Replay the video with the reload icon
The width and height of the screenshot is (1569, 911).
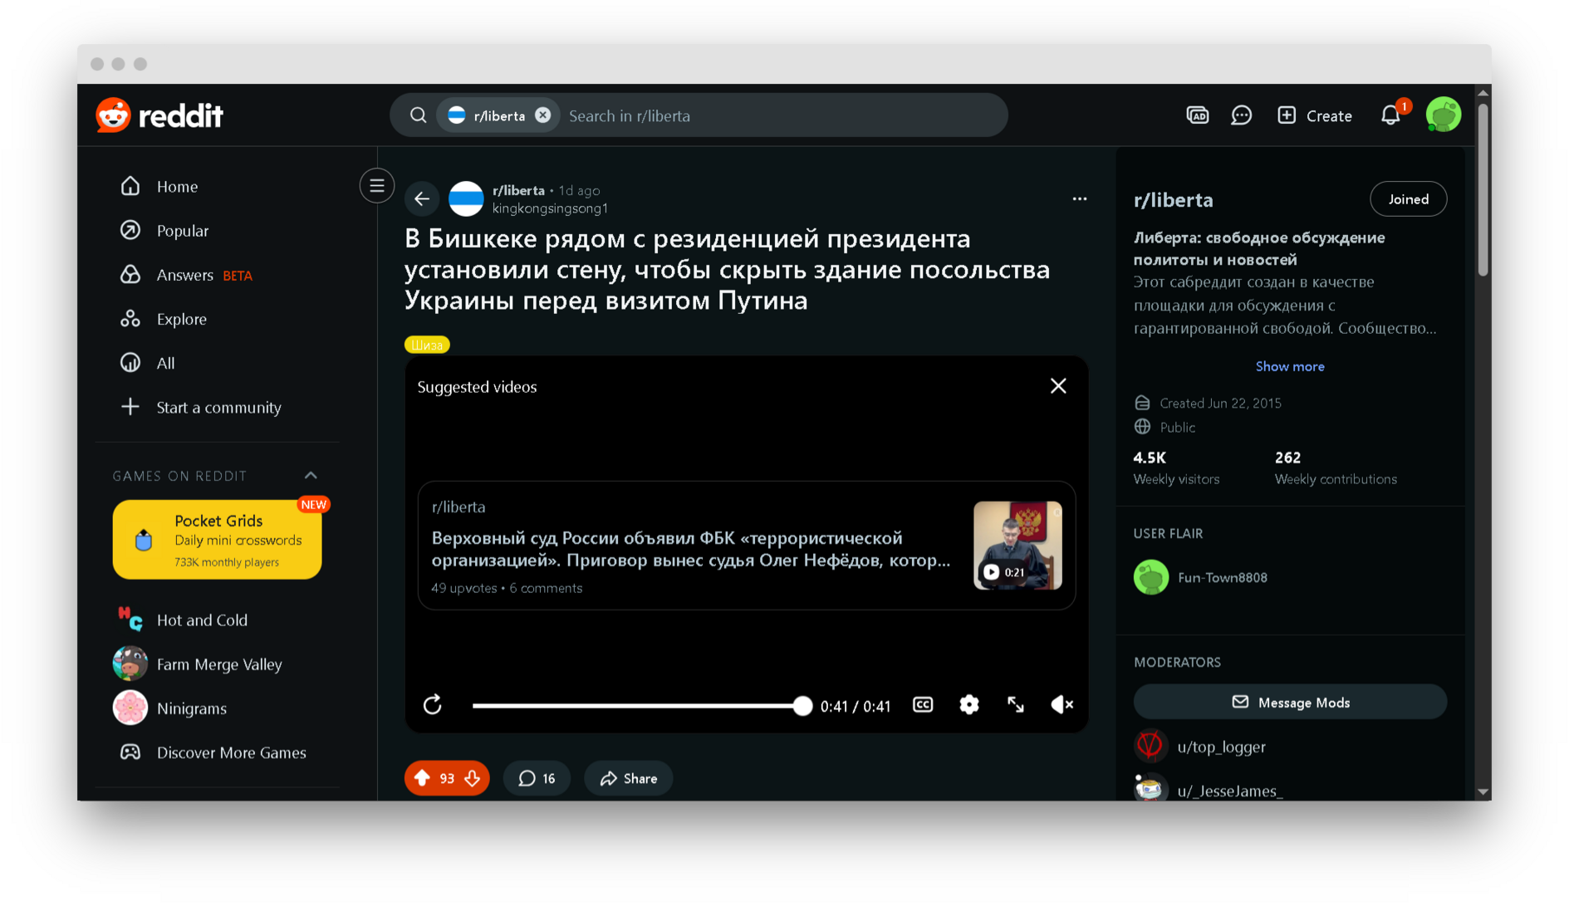(433, 705)
